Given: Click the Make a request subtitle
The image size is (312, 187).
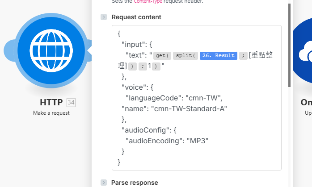Looking at the screenshot, I should pyautogui.click(x=51, y=113).
